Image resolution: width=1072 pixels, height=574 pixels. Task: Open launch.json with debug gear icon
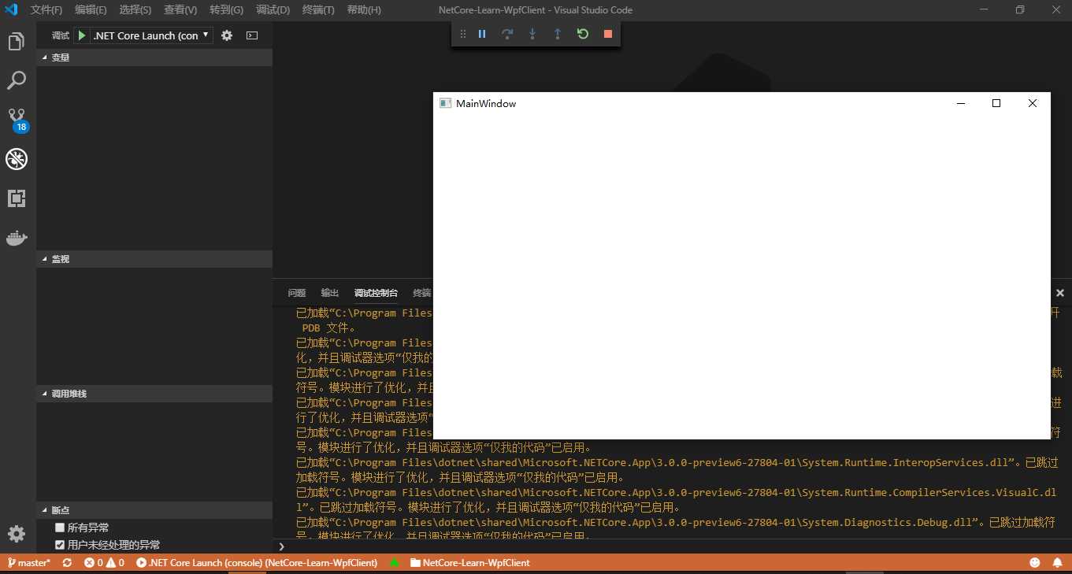point(227,35)
